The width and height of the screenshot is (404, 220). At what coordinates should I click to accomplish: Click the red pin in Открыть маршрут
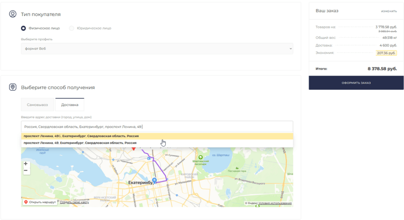(x=26, y=202)
